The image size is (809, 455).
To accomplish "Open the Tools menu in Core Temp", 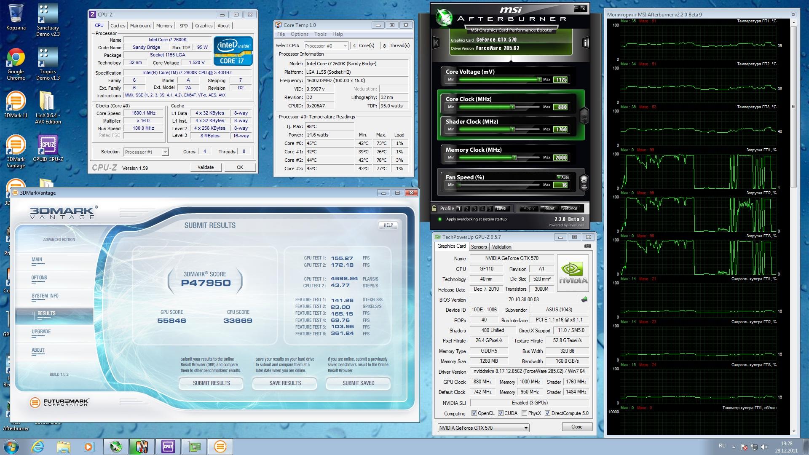I will click(320, 34).
